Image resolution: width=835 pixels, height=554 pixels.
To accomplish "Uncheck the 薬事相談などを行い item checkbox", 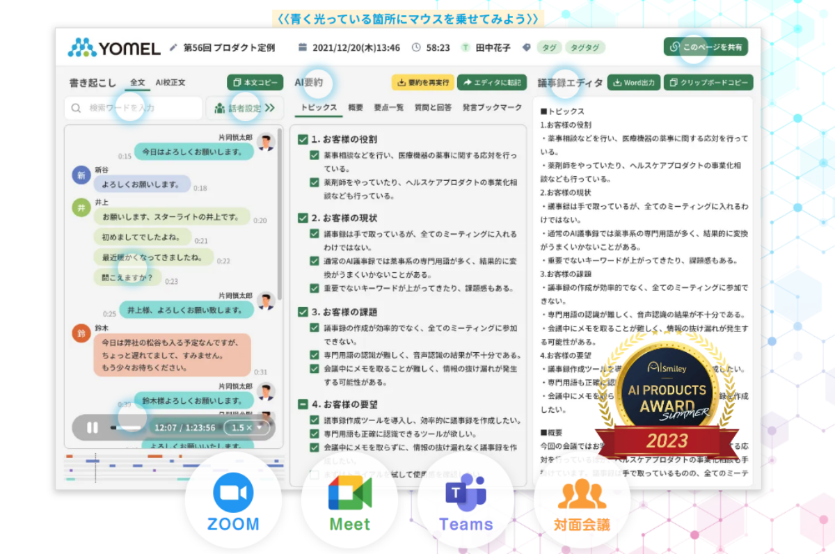I will [x=315, y=155].
